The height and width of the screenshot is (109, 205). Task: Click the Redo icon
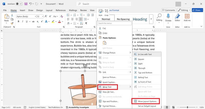36,4
